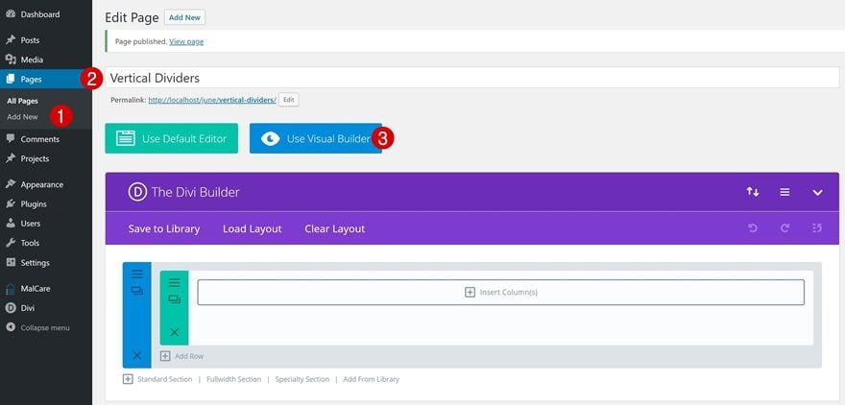Open the Plugins menu item

[x=34, y=204]
